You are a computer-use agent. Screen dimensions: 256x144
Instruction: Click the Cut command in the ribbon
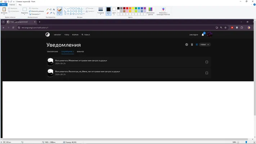(13, 8)
